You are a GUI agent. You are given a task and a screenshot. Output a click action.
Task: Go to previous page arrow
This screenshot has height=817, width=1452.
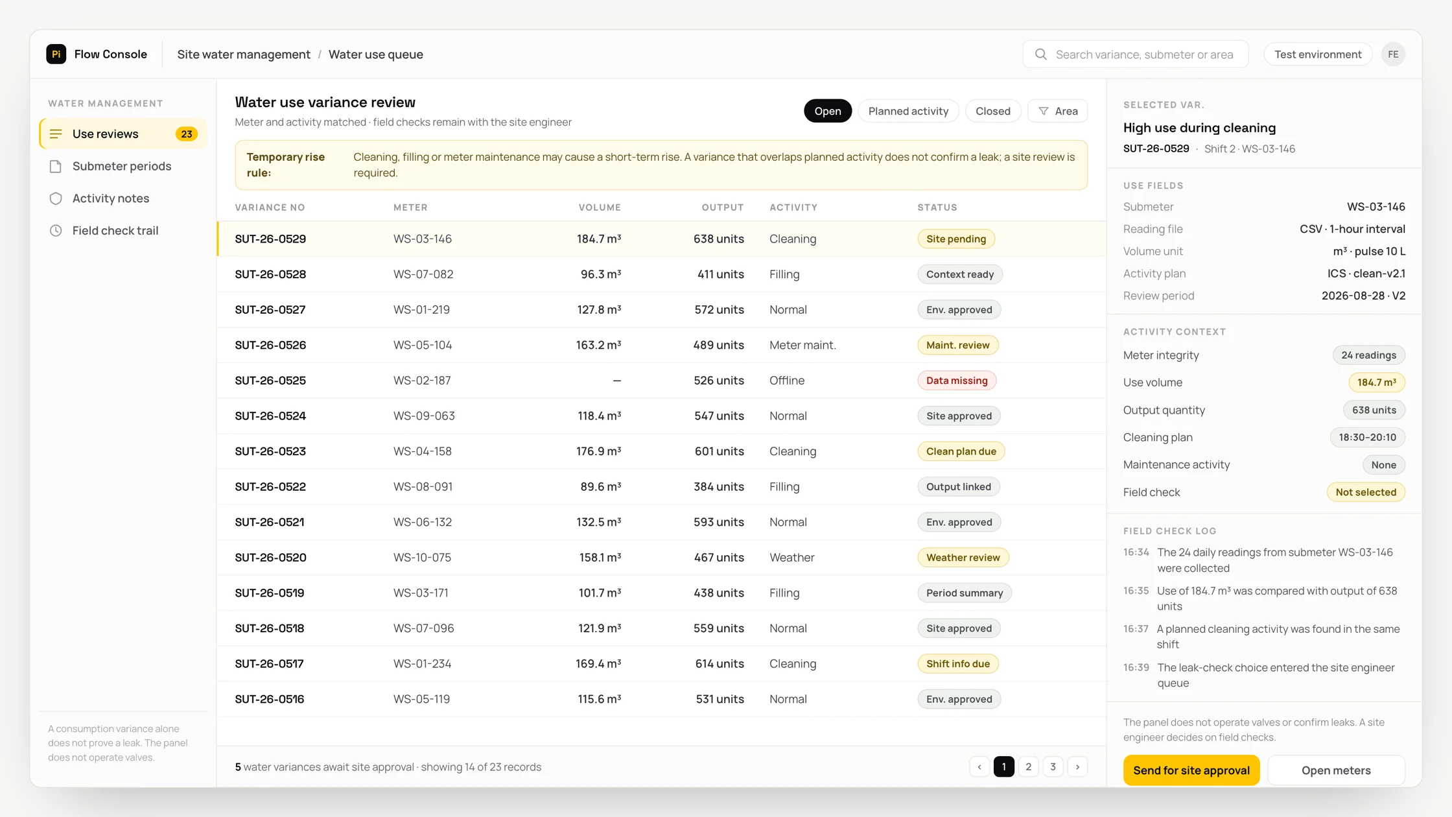979,767
